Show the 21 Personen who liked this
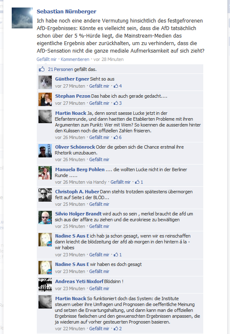The height and width of the screenshot is (334, 230). pyautogui.click(x=60, y=69)
